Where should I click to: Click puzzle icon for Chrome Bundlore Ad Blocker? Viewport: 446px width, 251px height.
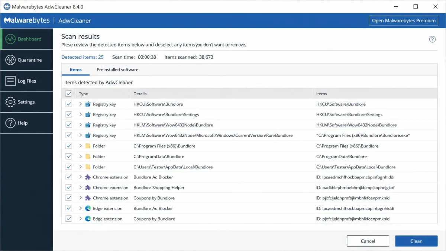point(88,177)
